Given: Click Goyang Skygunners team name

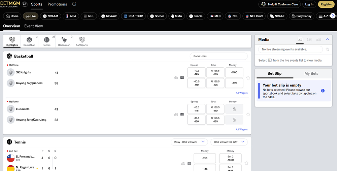Looking at the screenshot, I should pyautogui.click(x=29, y=83).
